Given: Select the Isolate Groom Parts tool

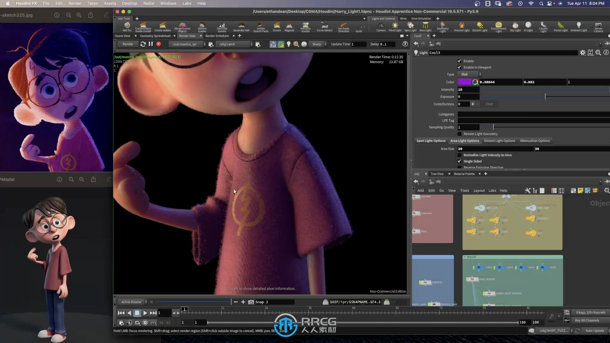Looking at the screenshot, I should [261, 27].
